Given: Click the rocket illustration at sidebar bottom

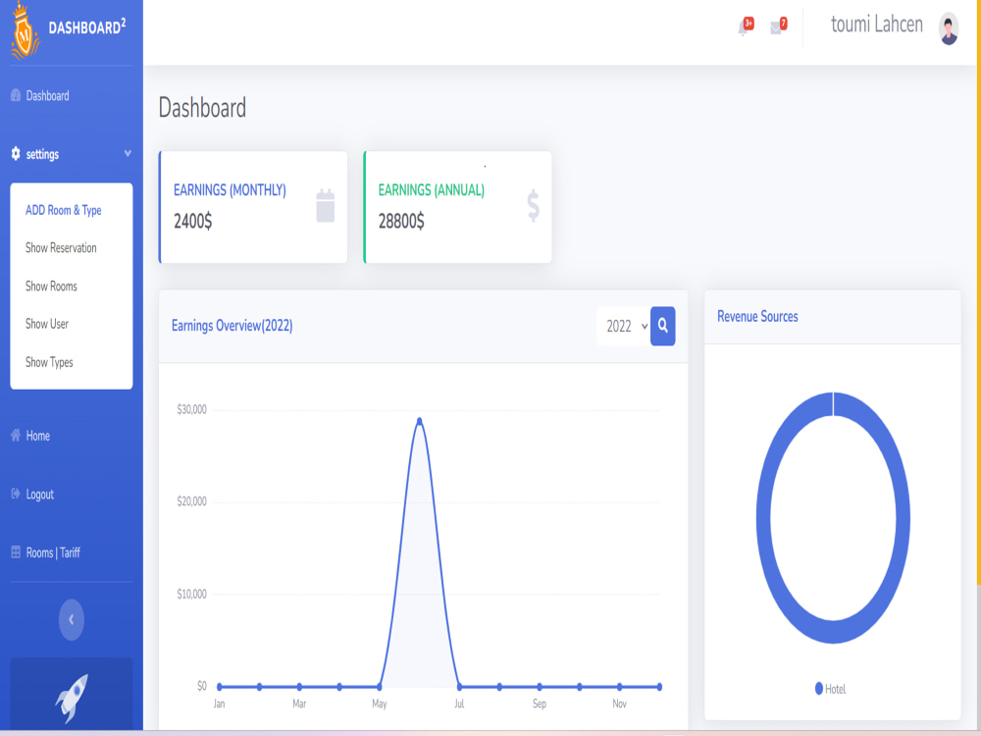Looking at the screenshot, I should [x=72, y=697].
